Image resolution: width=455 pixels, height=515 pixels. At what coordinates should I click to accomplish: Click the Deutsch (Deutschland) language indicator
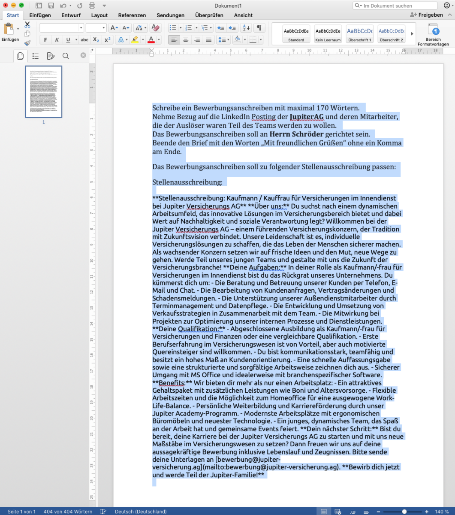(x=141, y=512)
